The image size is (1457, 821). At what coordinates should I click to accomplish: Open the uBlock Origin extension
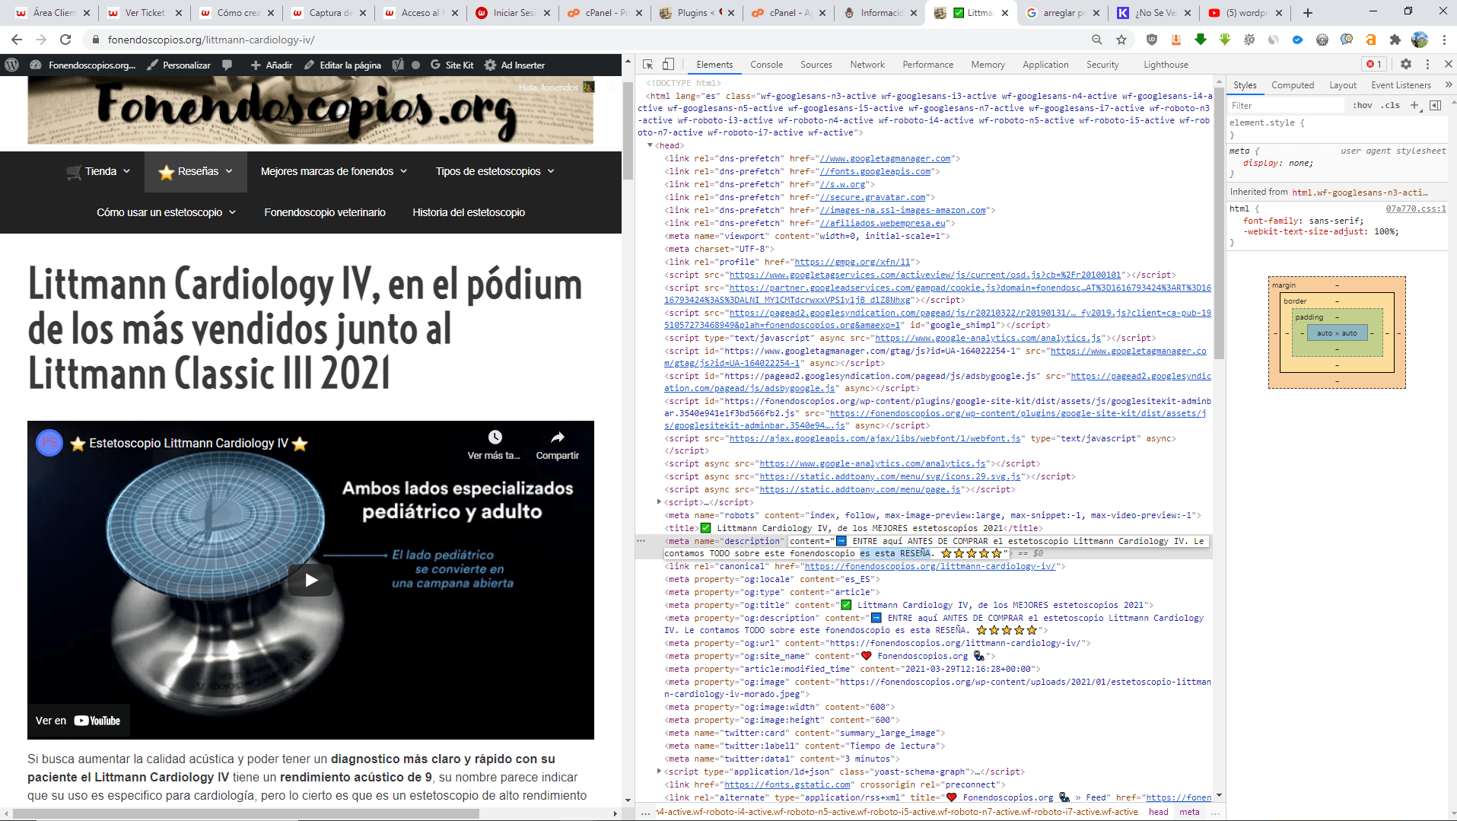click(1152, 40)
